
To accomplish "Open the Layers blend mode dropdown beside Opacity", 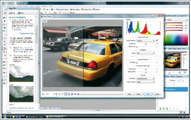I will (x=168, y=80).
